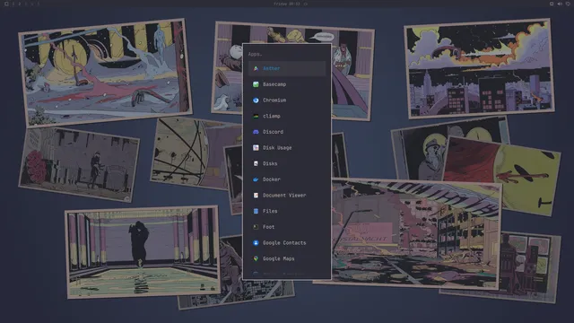Open the Disk Usage icon
Image resolution: width=574 pixels, height=323 pixels.
click(x=256, y=147)
